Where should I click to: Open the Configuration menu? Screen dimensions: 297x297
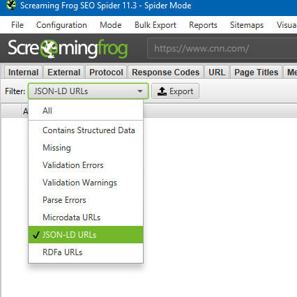coord(61,25)
